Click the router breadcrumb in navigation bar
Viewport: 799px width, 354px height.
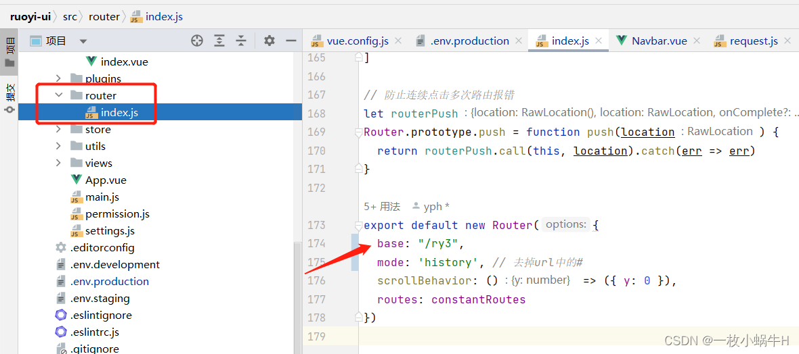(104, 16)
